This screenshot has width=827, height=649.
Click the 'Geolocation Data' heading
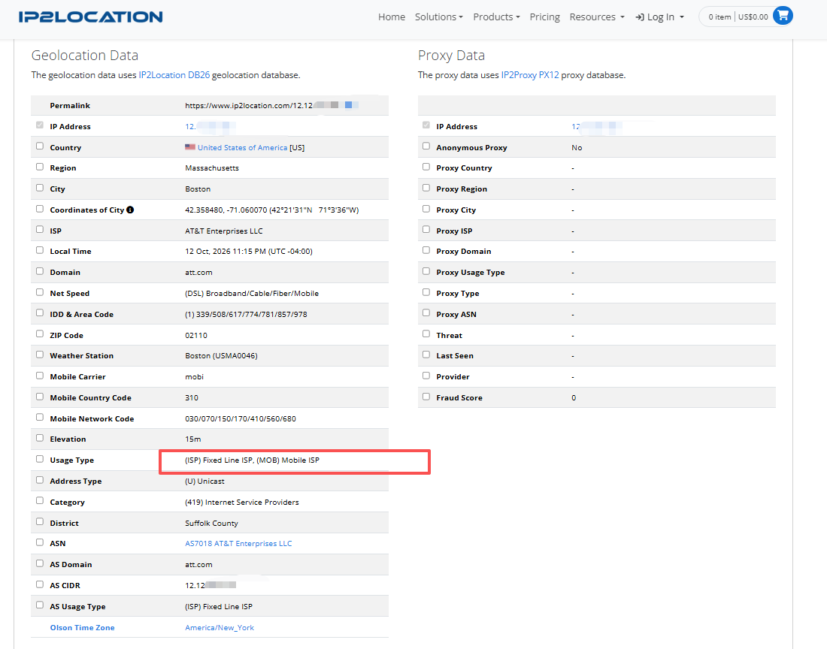coord(85,56)
